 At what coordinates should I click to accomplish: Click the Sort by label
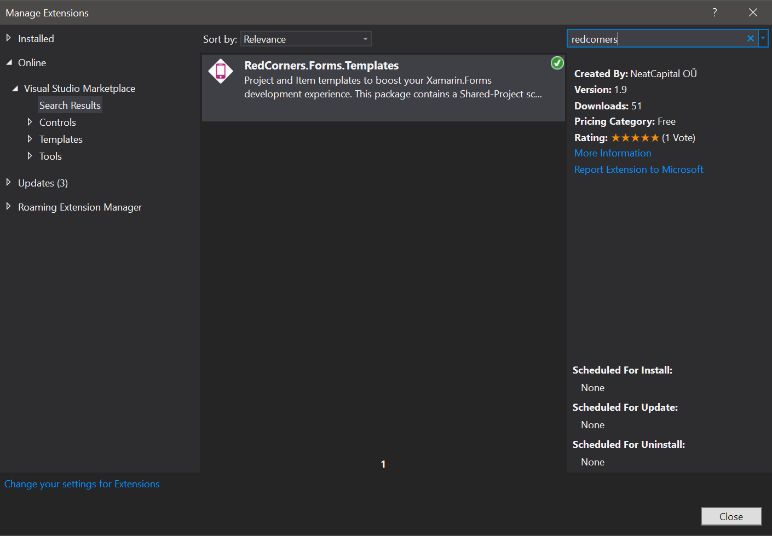[x=220, y=39]
